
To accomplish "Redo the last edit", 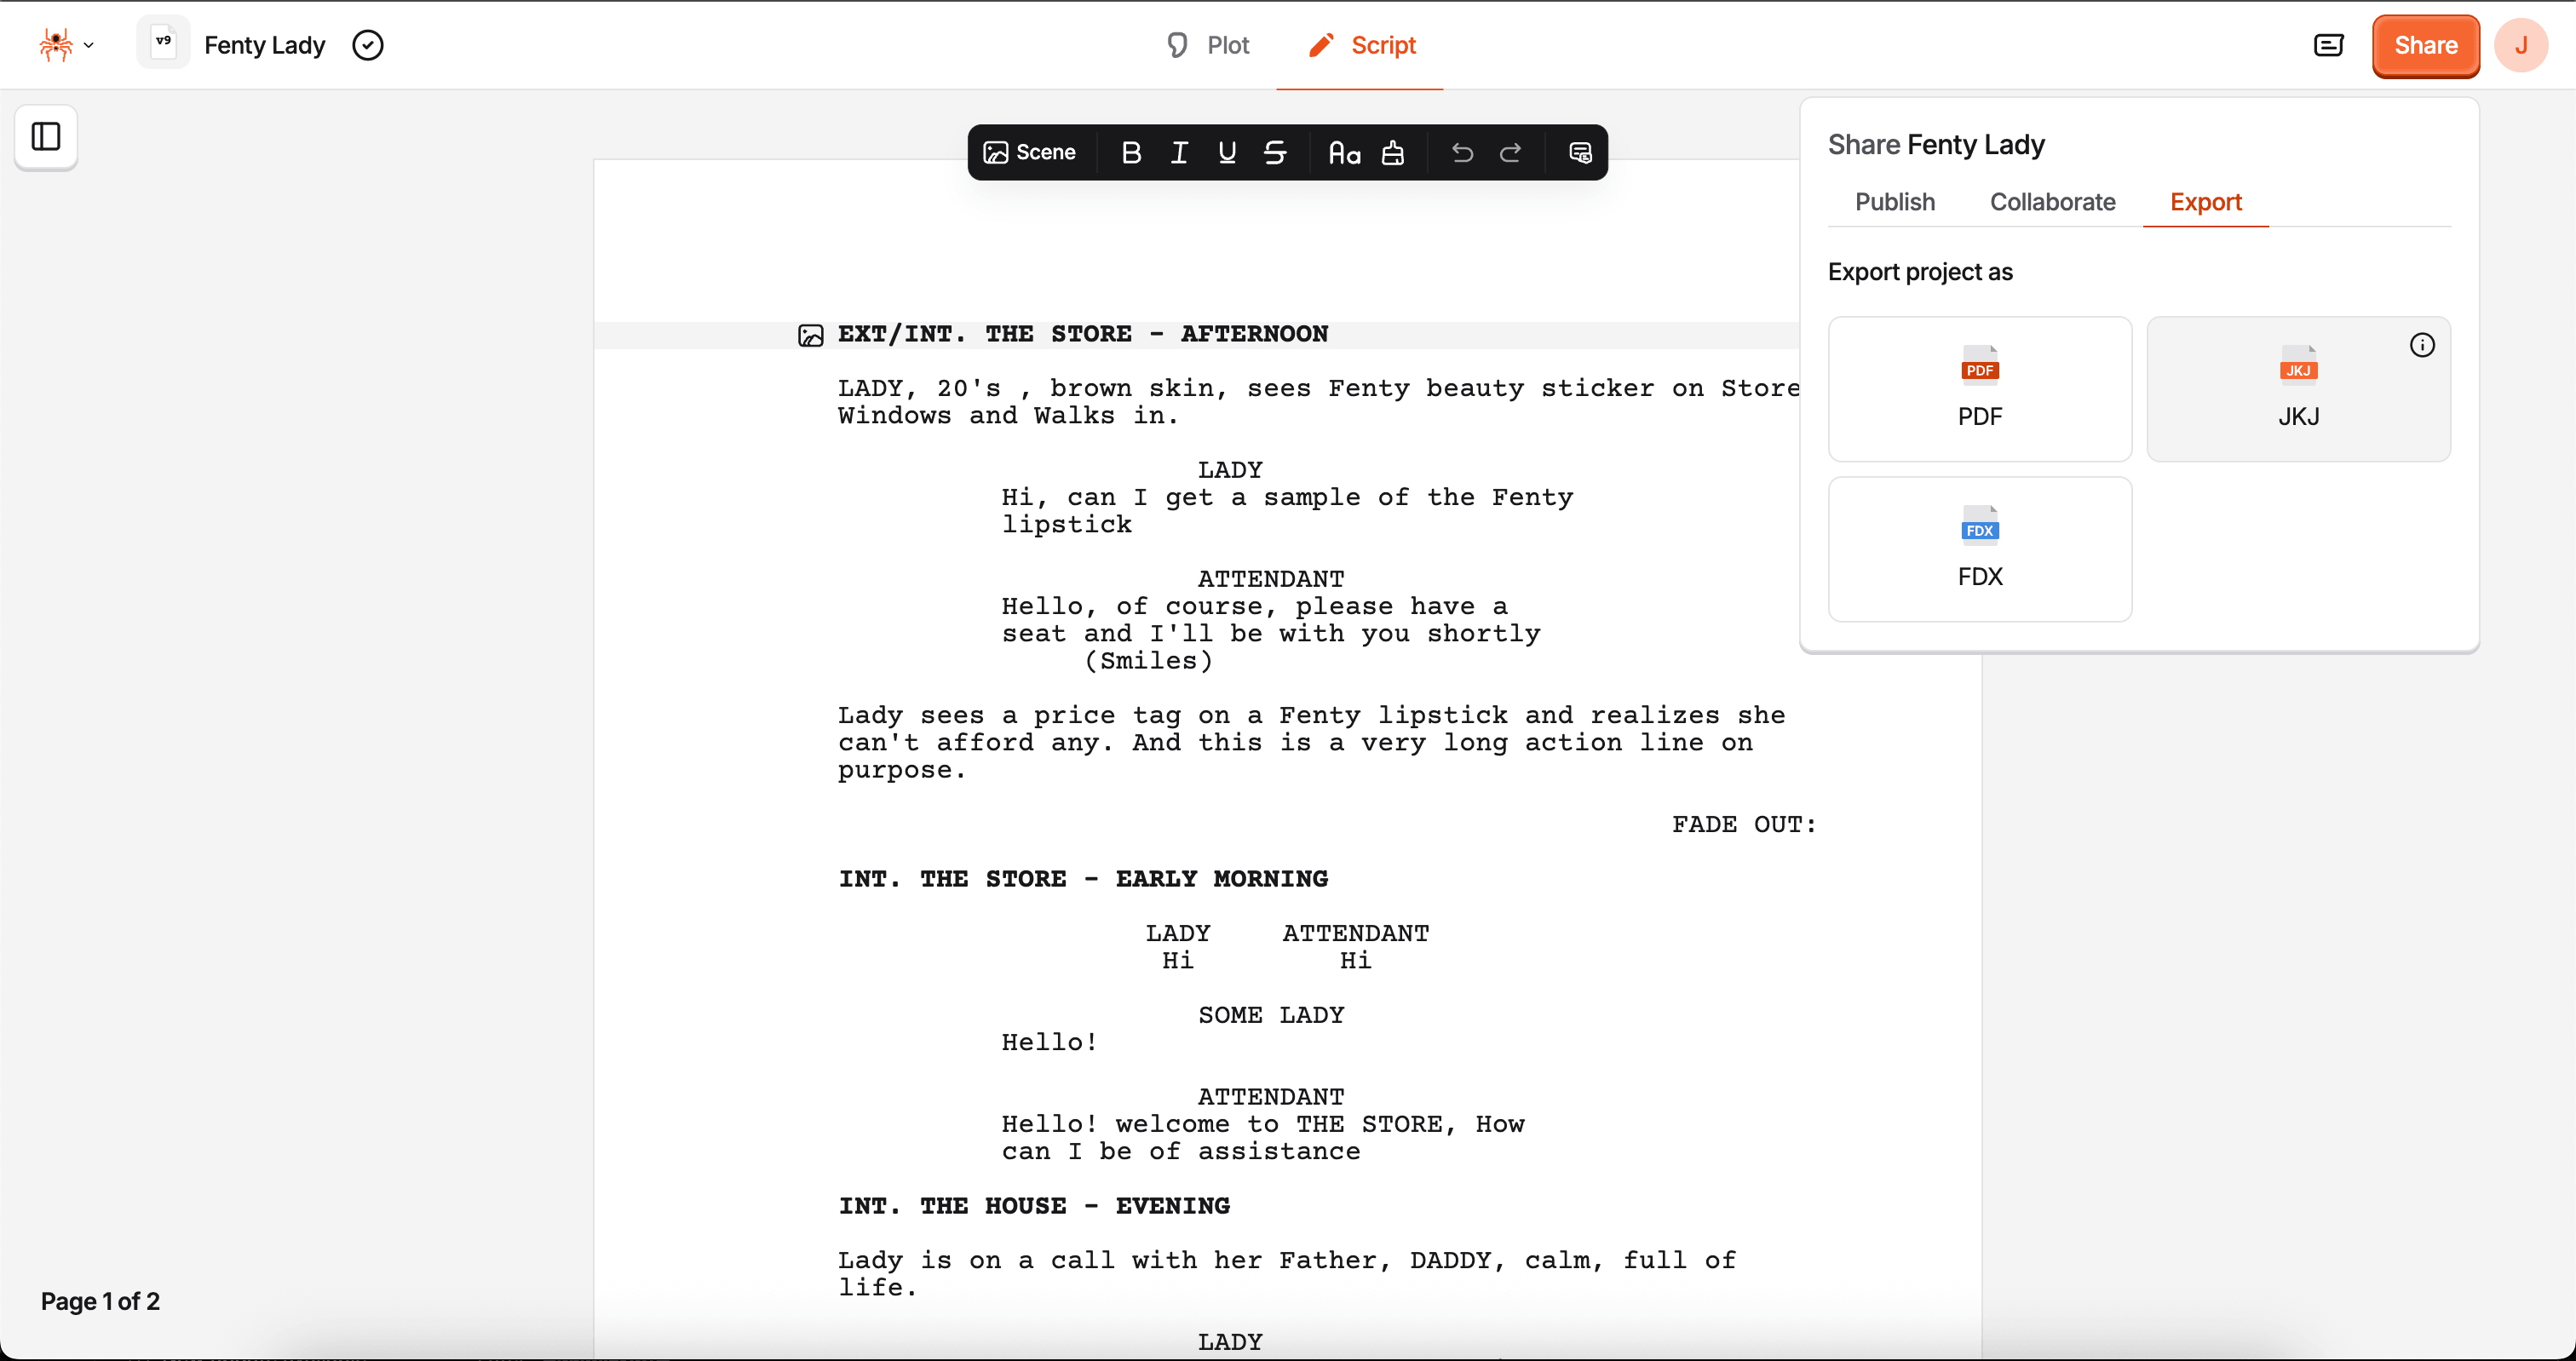I will 1510,152.
